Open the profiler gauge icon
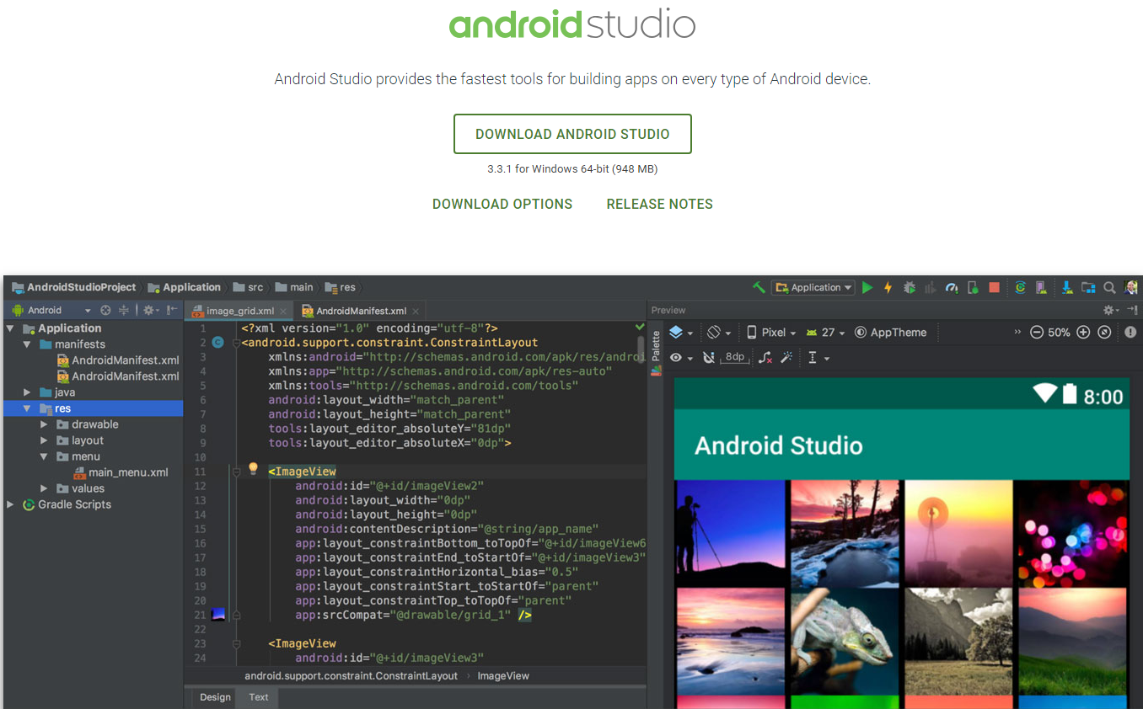The height and width of the screenshot is (709, 1143). 952,287
